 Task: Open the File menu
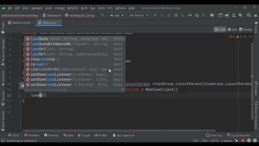coord(10,8)
